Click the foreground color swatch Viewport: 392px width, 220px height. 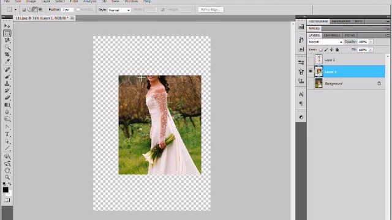[6, 190]
